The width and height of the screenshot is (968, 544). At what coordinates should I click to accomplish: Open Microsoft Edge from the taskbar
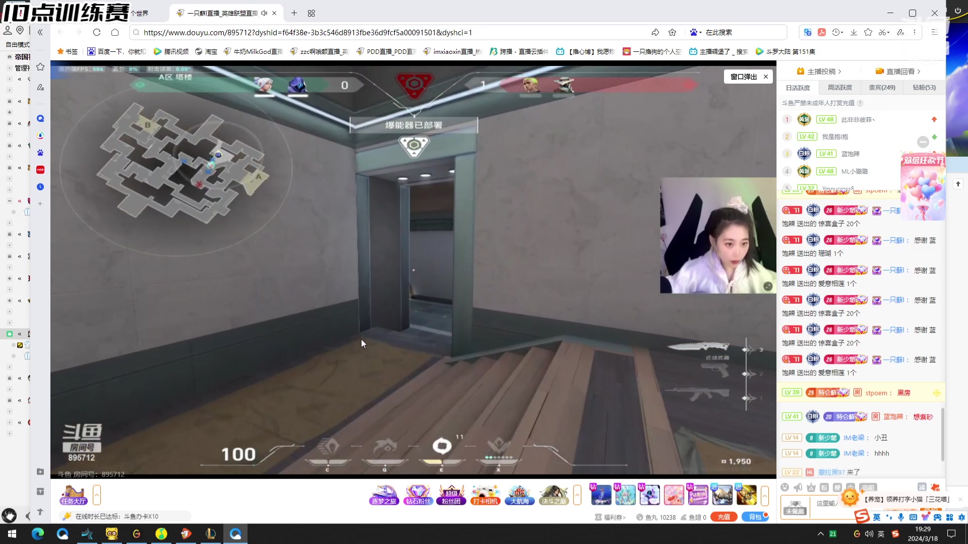coord(37,534)
